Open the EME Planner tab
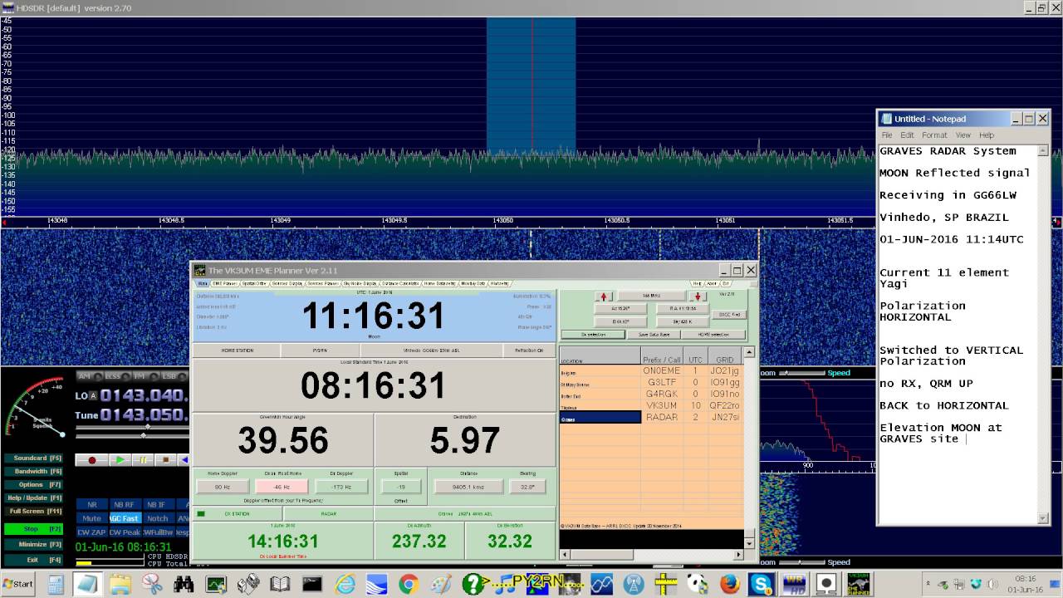The width and height of the screenshot is (1063, 598). click(x=224, y=283)
